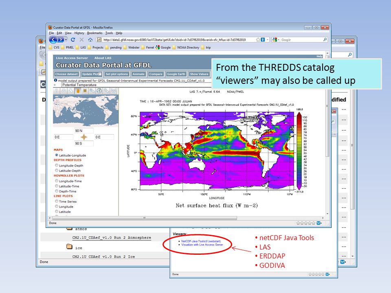Expand the plus sign beside Potential Temperature
Screen dimensions: 391x293
55,85
